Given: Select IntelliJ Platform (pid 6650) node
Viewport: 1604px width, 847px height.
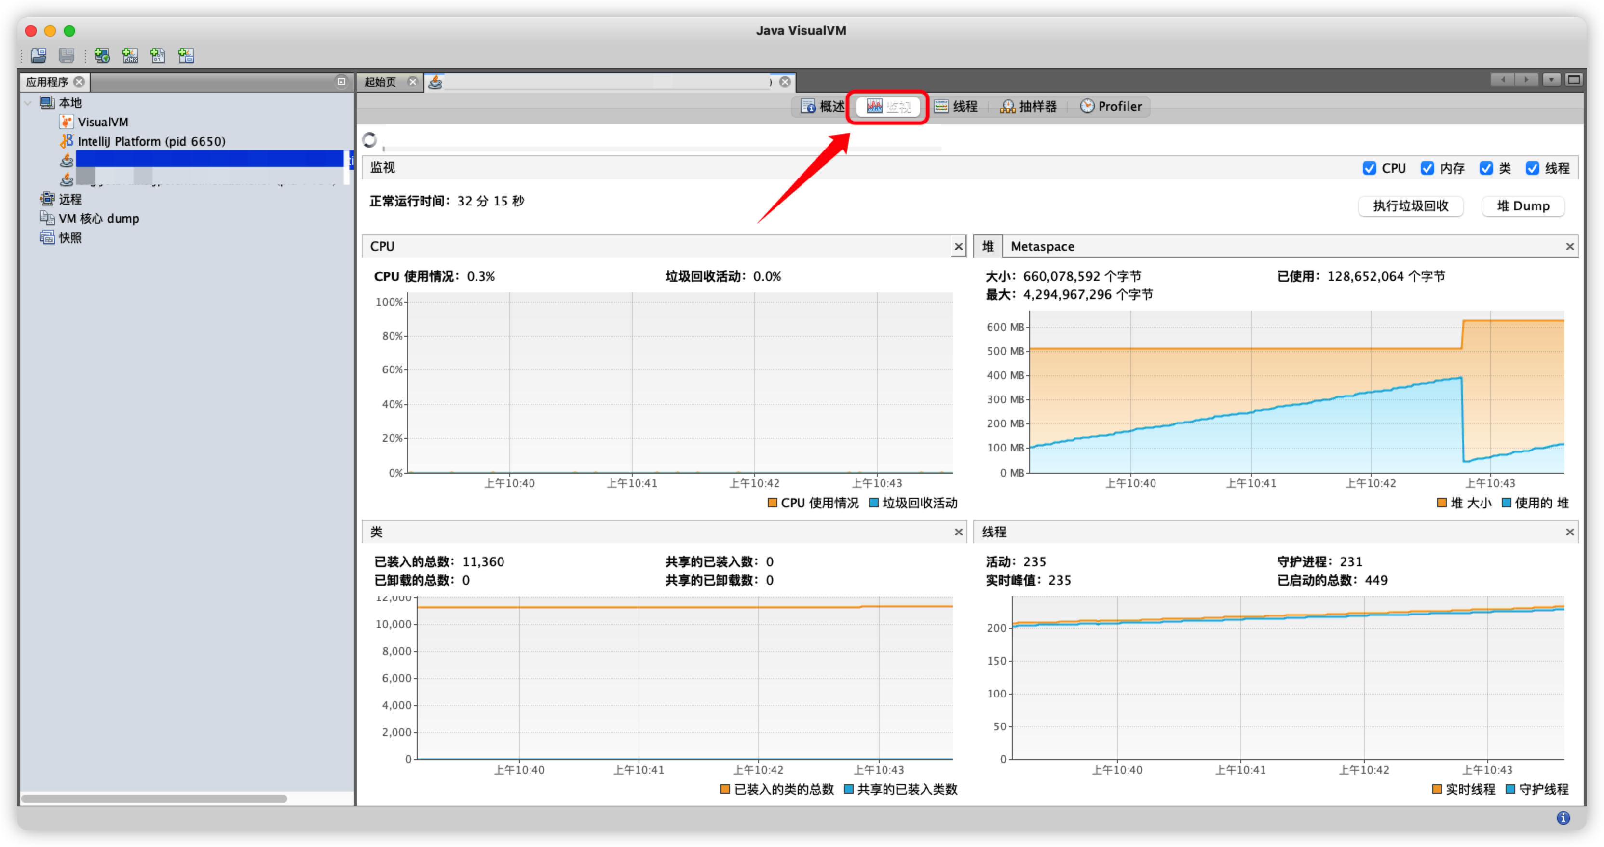Looking at the screenshot, I should coord(151,141).
